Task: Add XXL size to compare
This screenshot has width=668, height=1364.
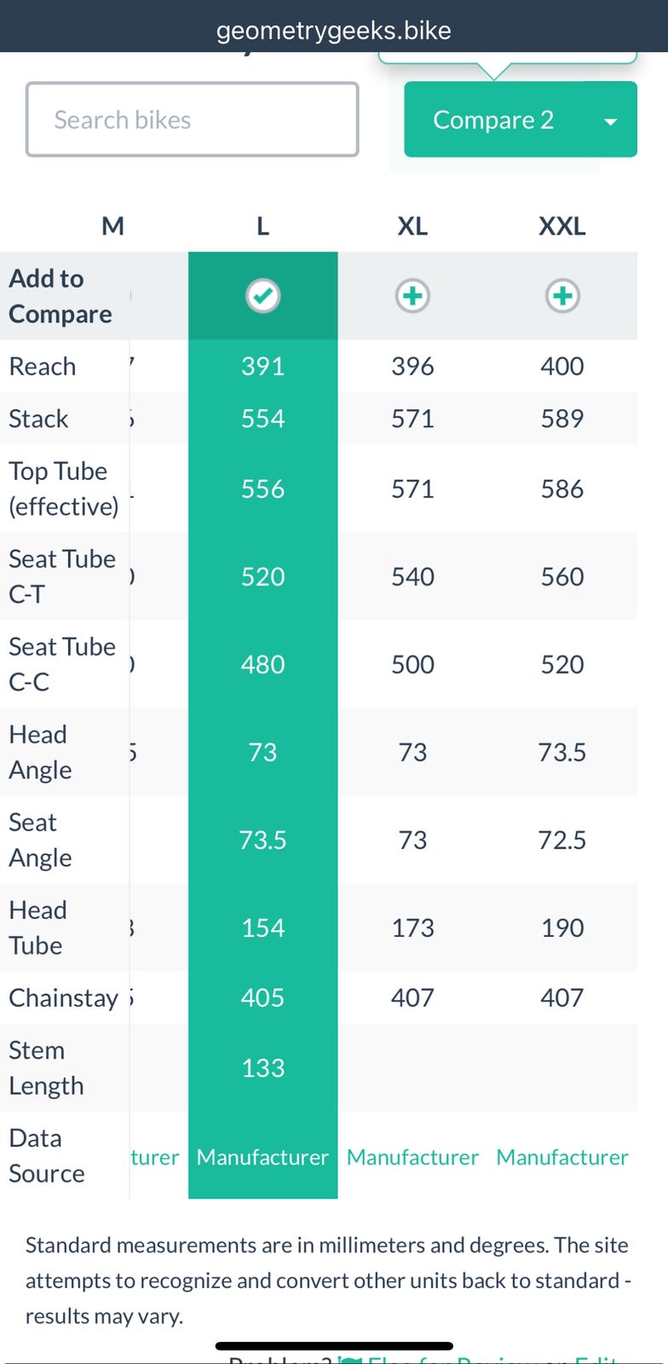Action: coord(562,296)
